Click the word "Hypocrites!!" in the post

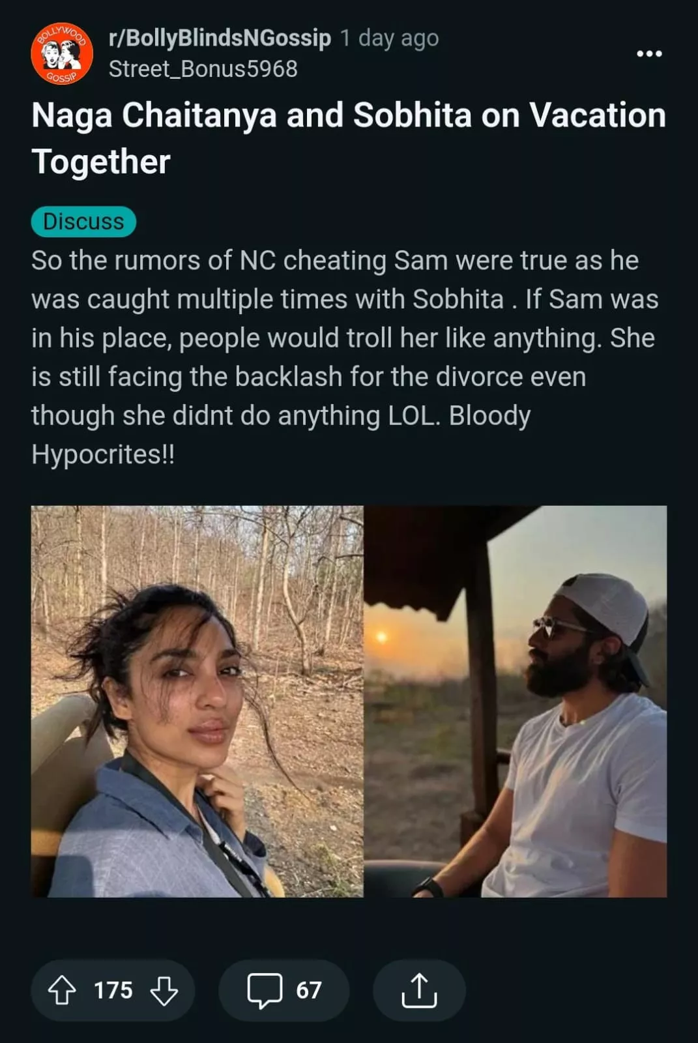tap(103, 454)
